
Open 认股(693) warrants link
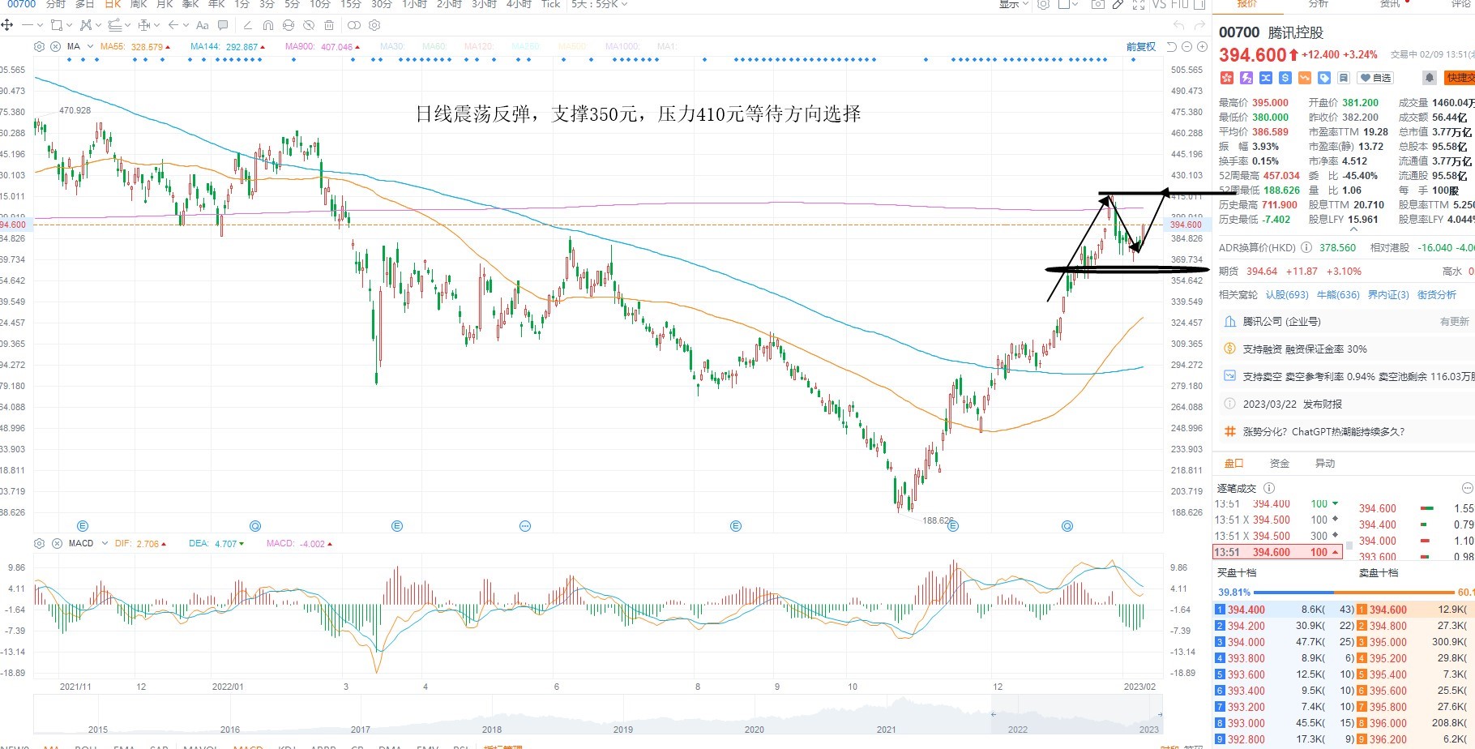(x=1287, y=294)
